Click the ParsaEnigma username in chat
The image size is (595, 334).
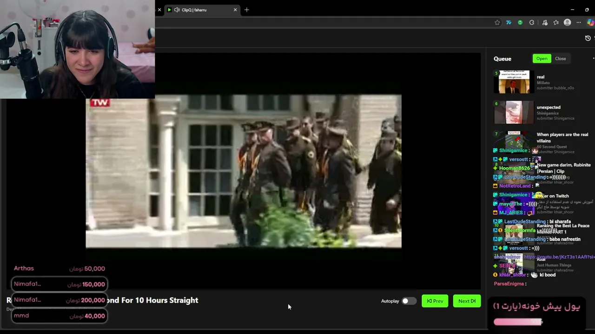click(509, 283)
